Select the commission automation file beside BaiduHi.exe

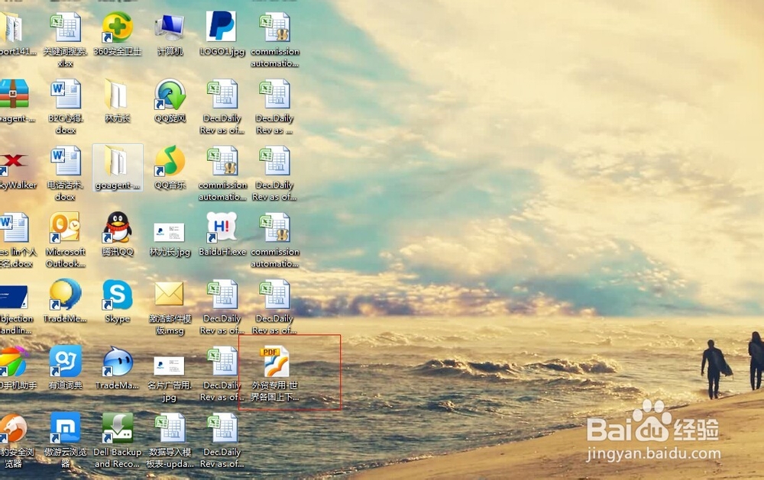point(275,228)
